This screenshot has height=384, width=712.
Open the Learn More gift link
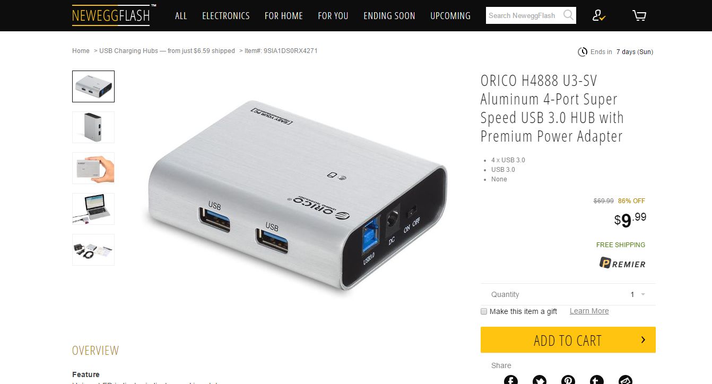[589, 311]
